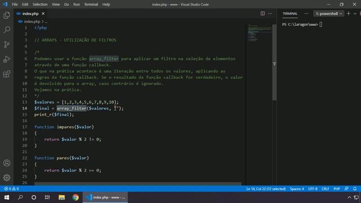This screenshot has width=361, height=203.
Task: Open the File menu
Action: [x=15, y=5]
